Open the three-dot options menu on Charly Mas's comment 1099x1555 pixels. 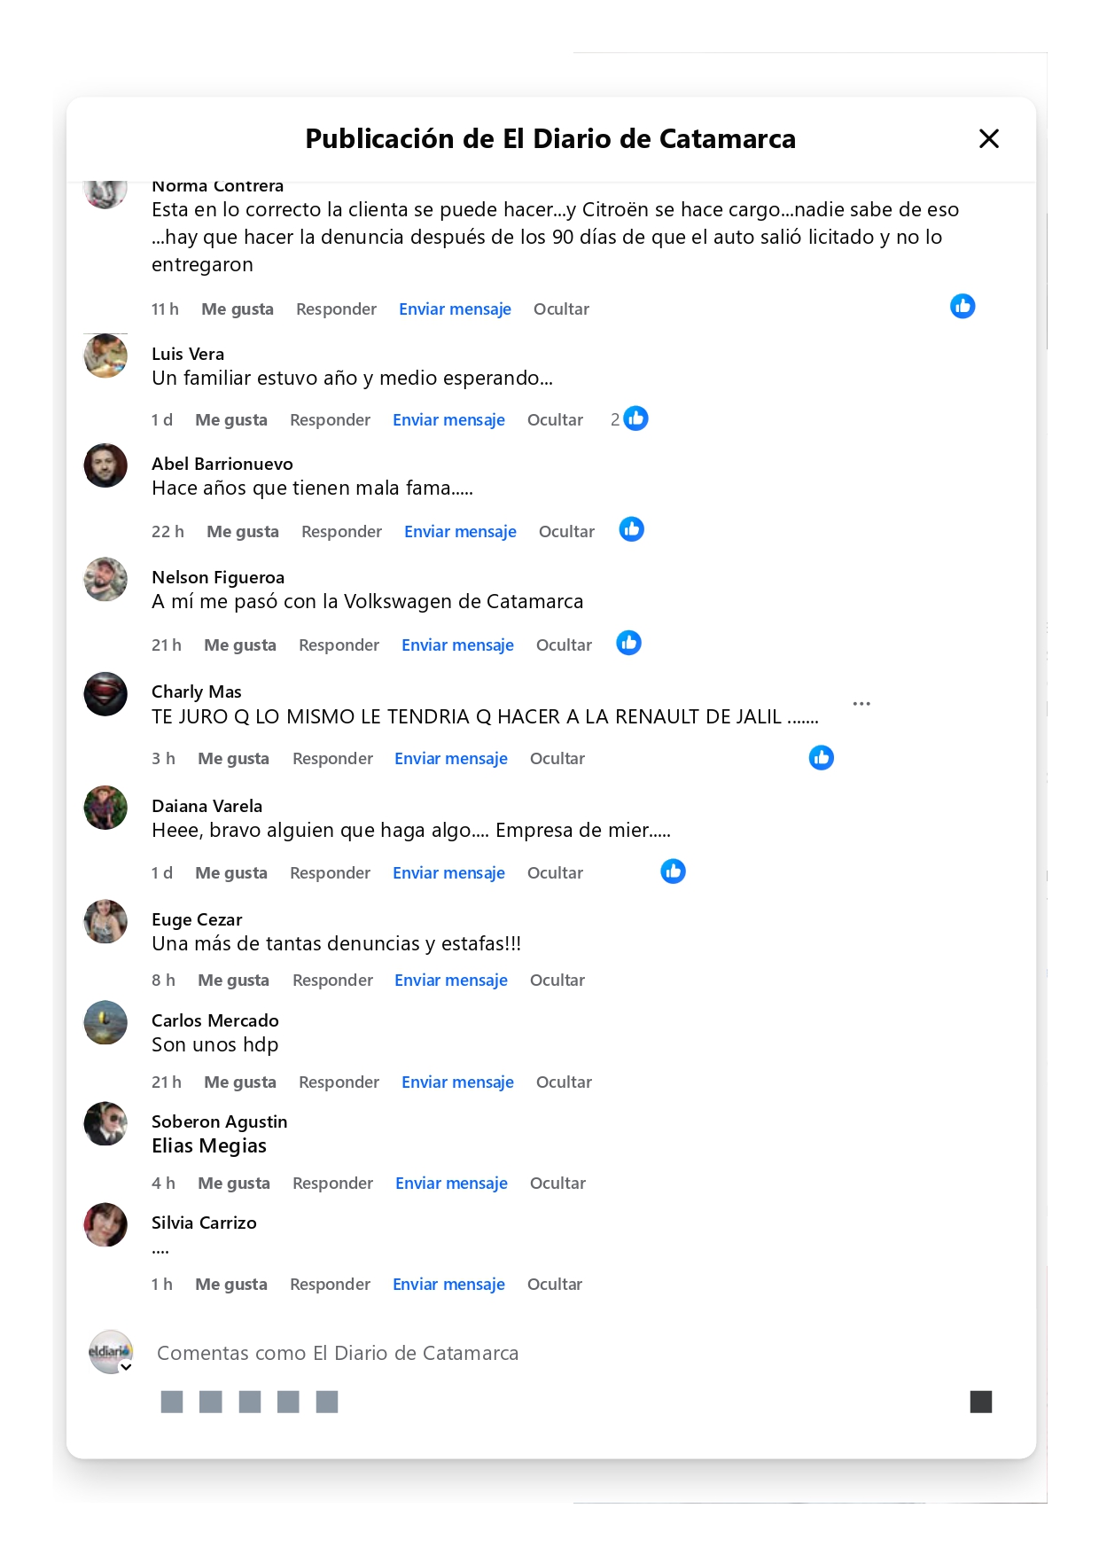861,704
